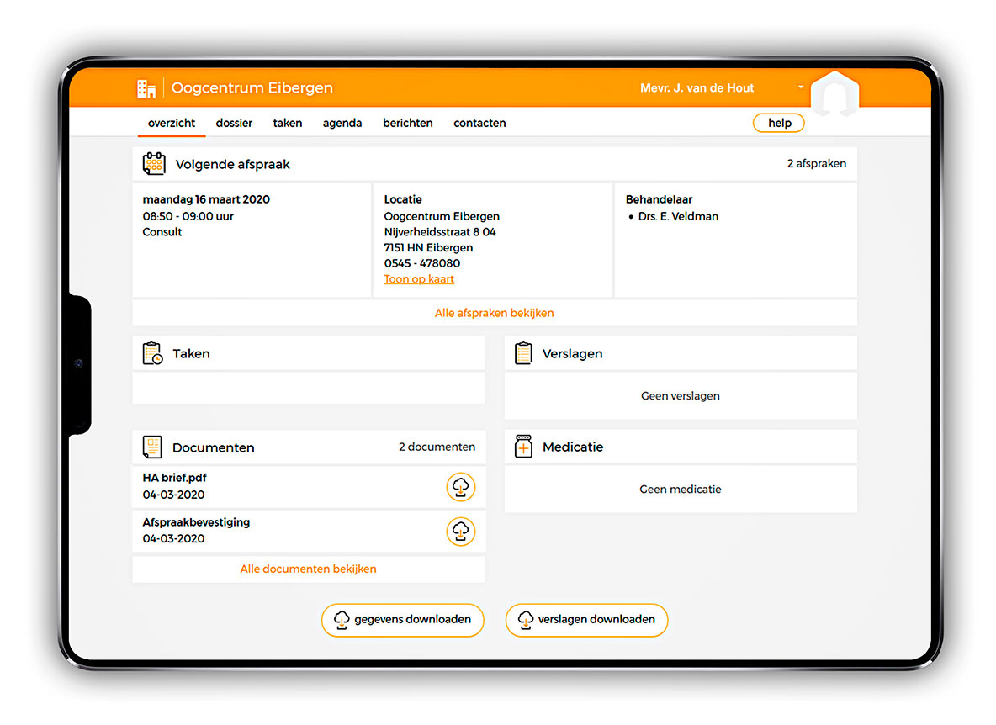Click the calendar icon next to Volgende afspraak
The image size is (996, 725).
pos(154,164)
